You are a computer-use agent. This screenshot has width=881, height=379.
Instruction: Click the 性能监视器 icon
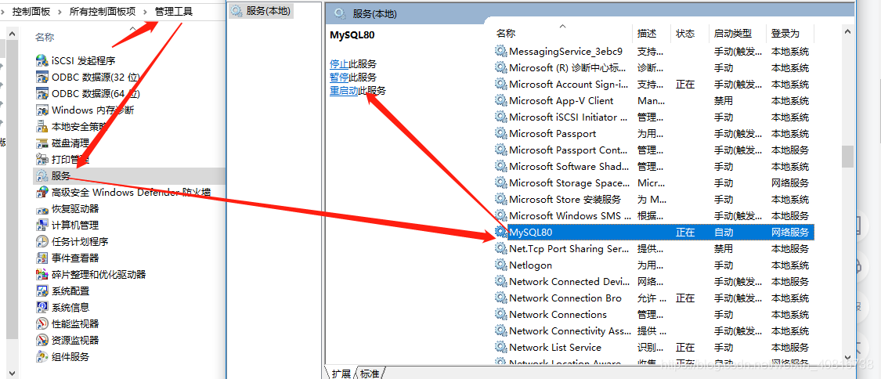click(x=42, y=324)
